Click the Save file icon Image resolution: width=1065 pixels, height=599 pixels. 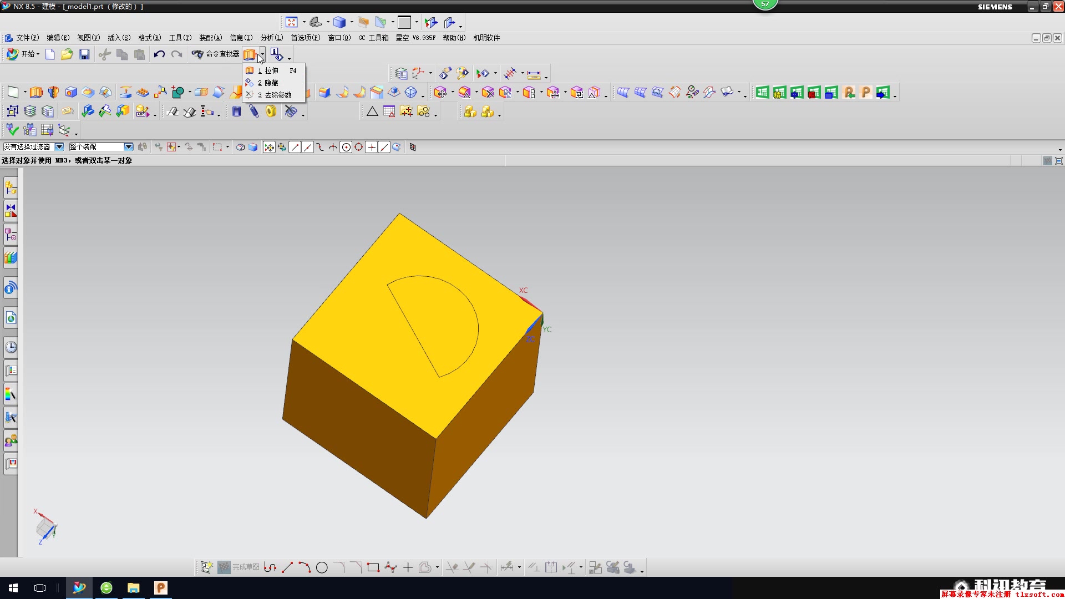pos(84,54)
